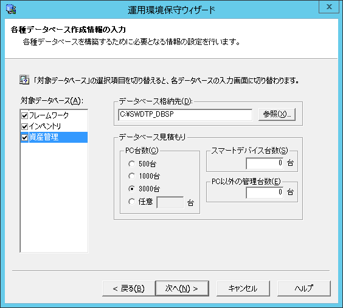Click the wizard application icon in title bar
Image resolution: width=343 pixels, height=308 pixels.
11,9
